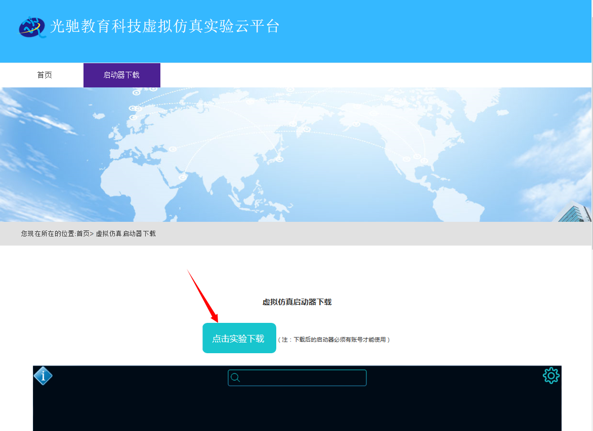Viewport: 593px width, 431px height.
Task: Click 虚拟仿真启动器下载 in the breadcrumb trail
Action: coord(125,233)
